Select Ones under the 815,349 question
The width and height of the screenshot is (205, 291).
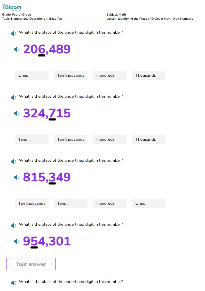click(149, 203)
